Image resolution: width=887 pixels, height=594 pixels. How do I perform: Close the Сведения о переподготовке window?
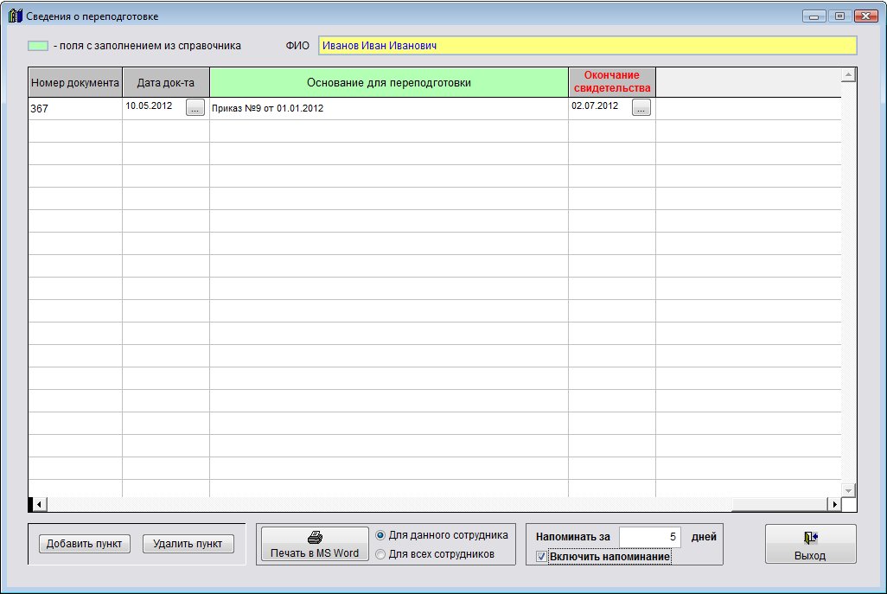866,16
